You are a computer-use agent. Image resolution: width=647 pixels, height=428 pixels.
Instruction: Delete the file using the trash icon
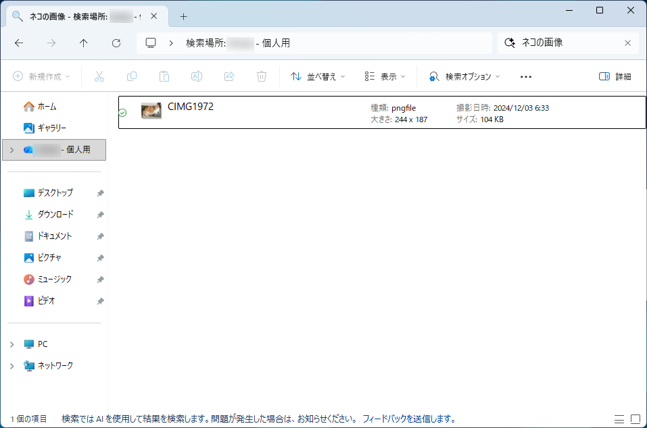(262, 76)
